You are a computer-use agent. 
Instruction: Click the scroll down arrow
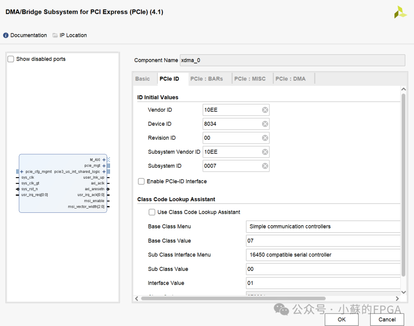[403, 292]
